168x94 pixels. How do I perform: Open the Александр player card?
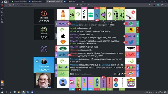tap(44, 65)
